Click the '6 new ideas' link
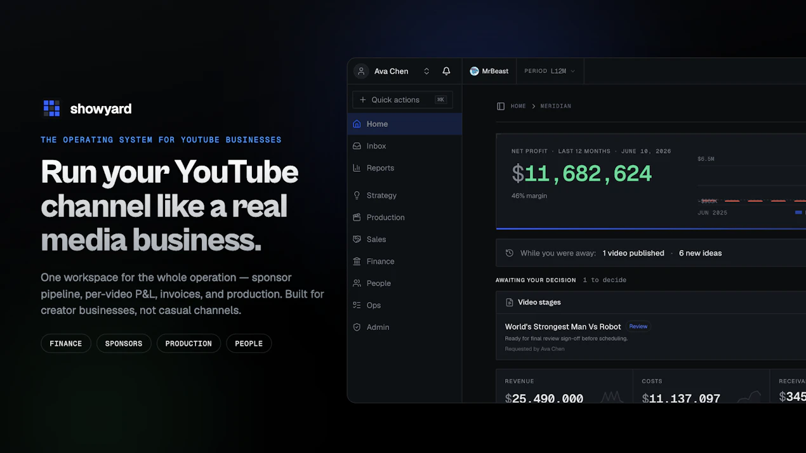 coord(700,253)
